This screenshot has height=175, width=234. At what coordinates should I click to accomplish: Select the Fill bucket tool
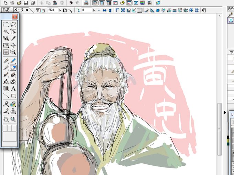tap(6, 82)
